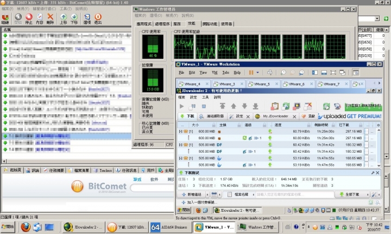Viewport: 391px width, 234px height.
Task: Click guest VM's 開始 start button
Action: 184,210
